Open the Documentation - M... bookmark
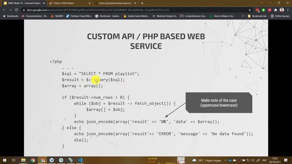 coord(35,16)
